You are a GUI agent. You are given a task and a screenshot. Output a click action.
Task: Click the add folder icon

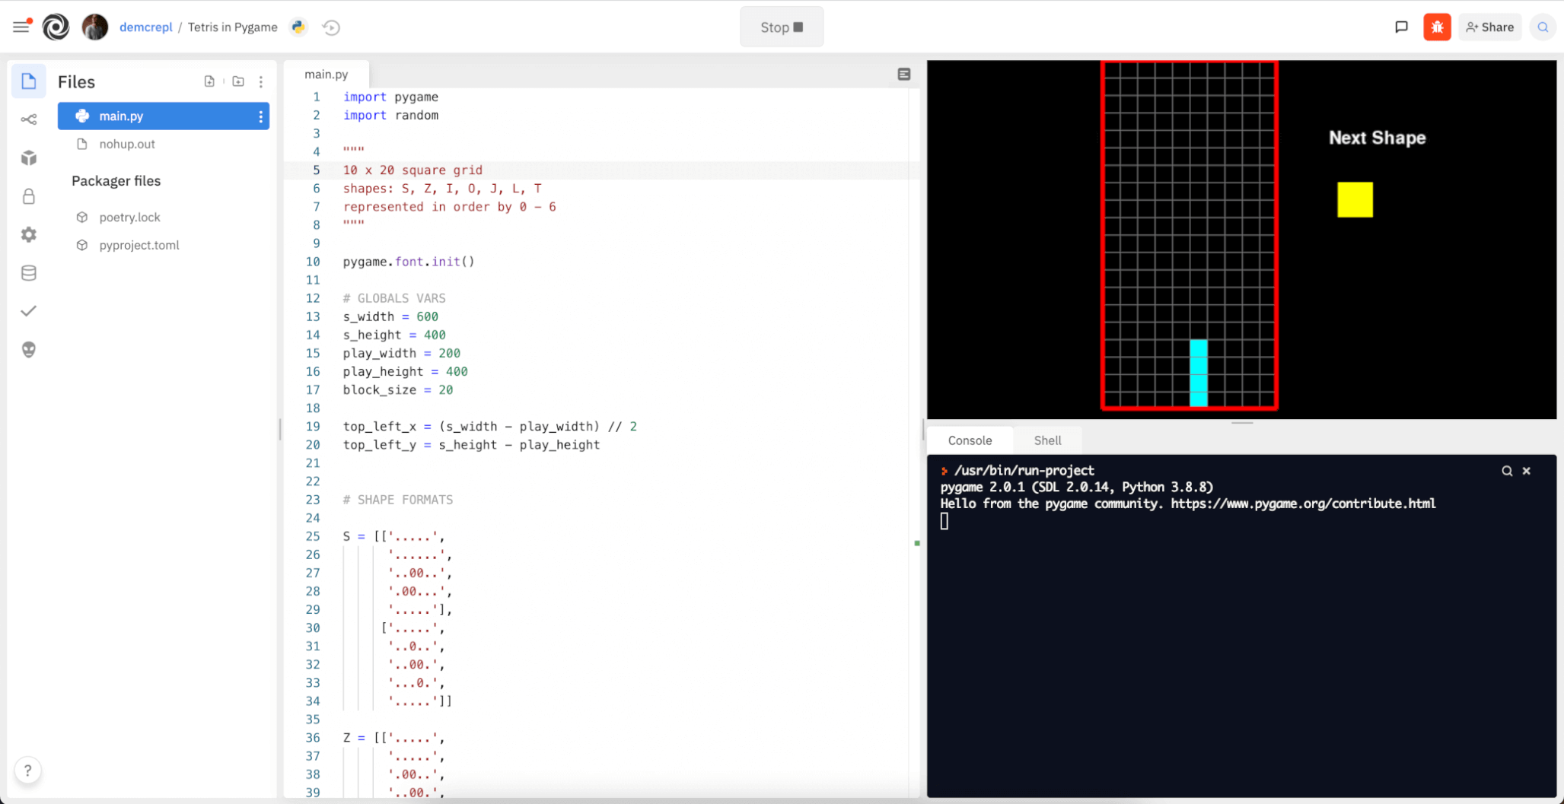point(238,81)
